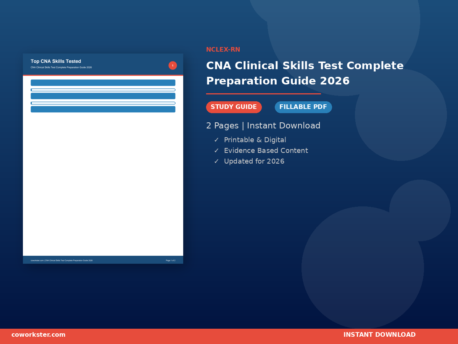
Task: Click the 2 Pages Instant Download text
Action: tap(263, 126)
